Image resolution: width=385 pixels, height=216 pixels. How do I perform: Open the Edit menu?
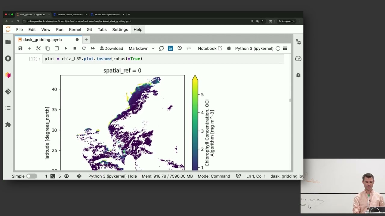(32, 29)
